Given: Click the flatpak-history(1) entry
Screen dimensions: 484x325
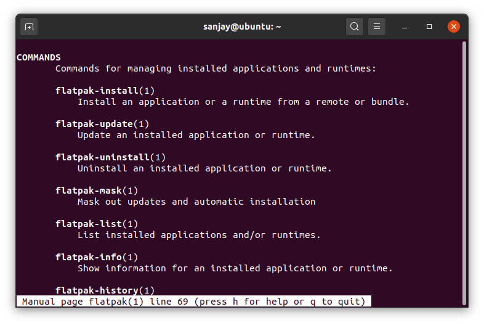Looking at the screenshot, I should click(x=105, y=290).
